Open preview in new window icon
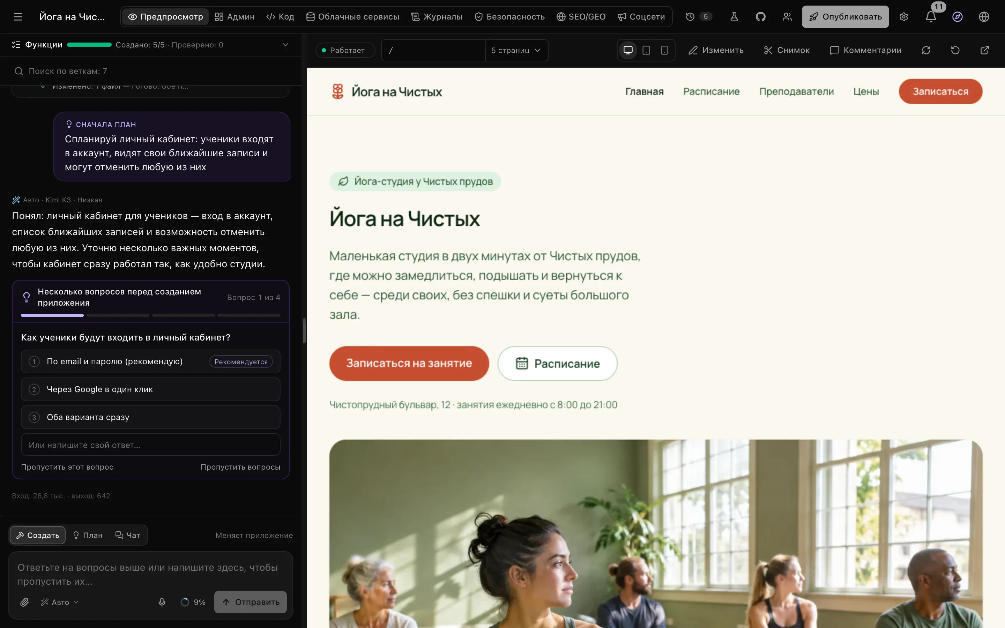The height and width of the screenshot is (628, 1005). (985, 50)
